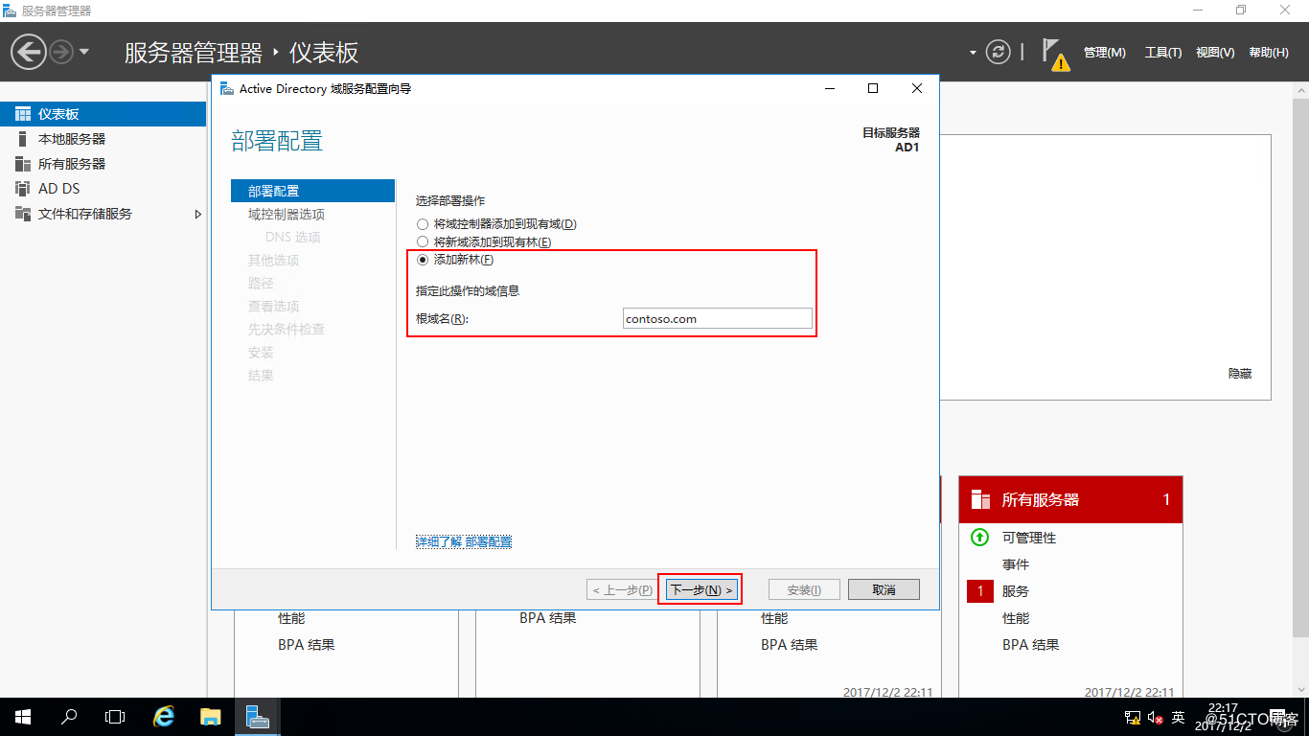Select 将新域添加到现有林 radio button
This screenshot has width=1309, height=736.
(423, 242)
